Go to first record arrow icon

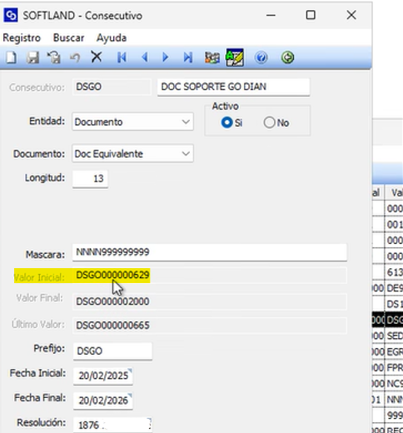click(122, 57)
